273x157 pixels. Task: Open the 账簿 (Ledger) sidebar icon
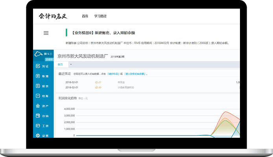tap(38, 76)
